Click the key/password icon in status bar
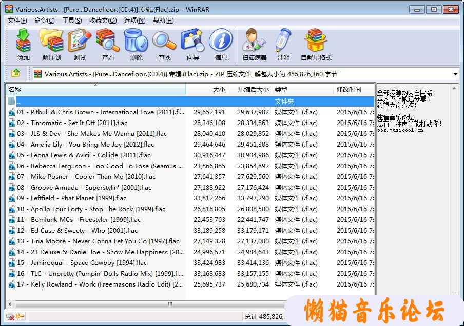The width and height of the screenshot is (464, 326). 20,317
